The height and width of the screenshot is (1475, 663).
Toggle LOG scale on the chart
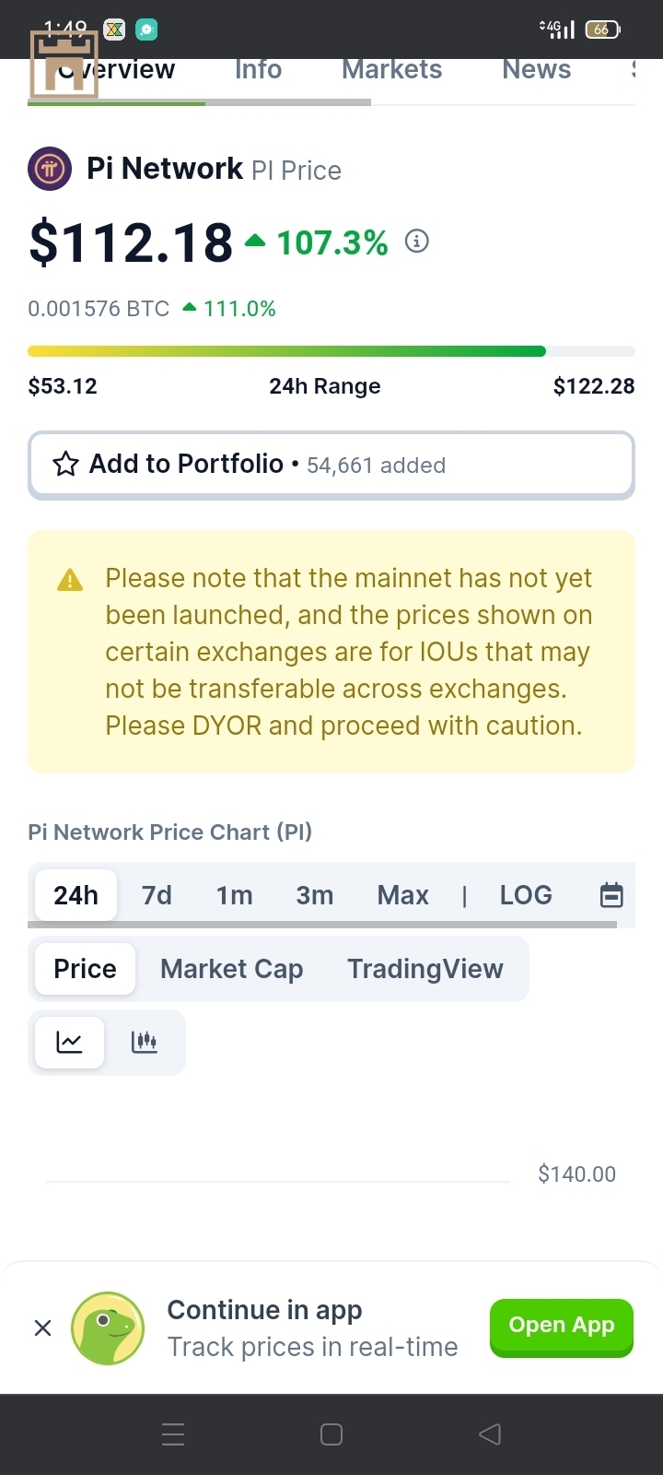pyautogui.click(x=526, y=895)
